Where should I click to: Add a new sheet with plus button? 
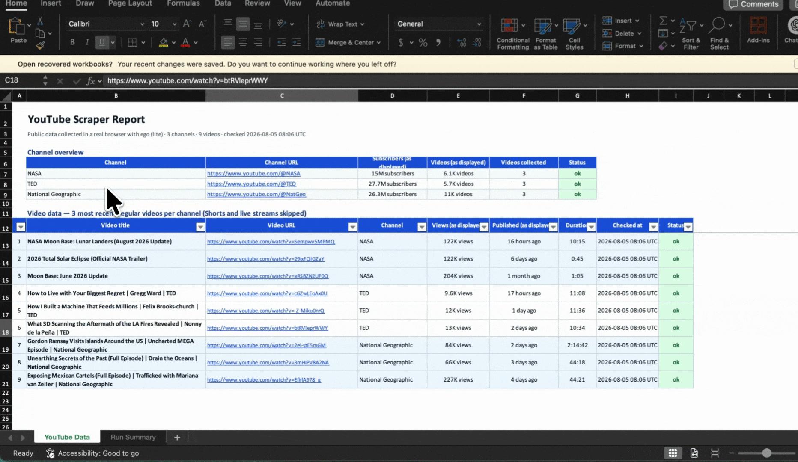tap(177, 437)
